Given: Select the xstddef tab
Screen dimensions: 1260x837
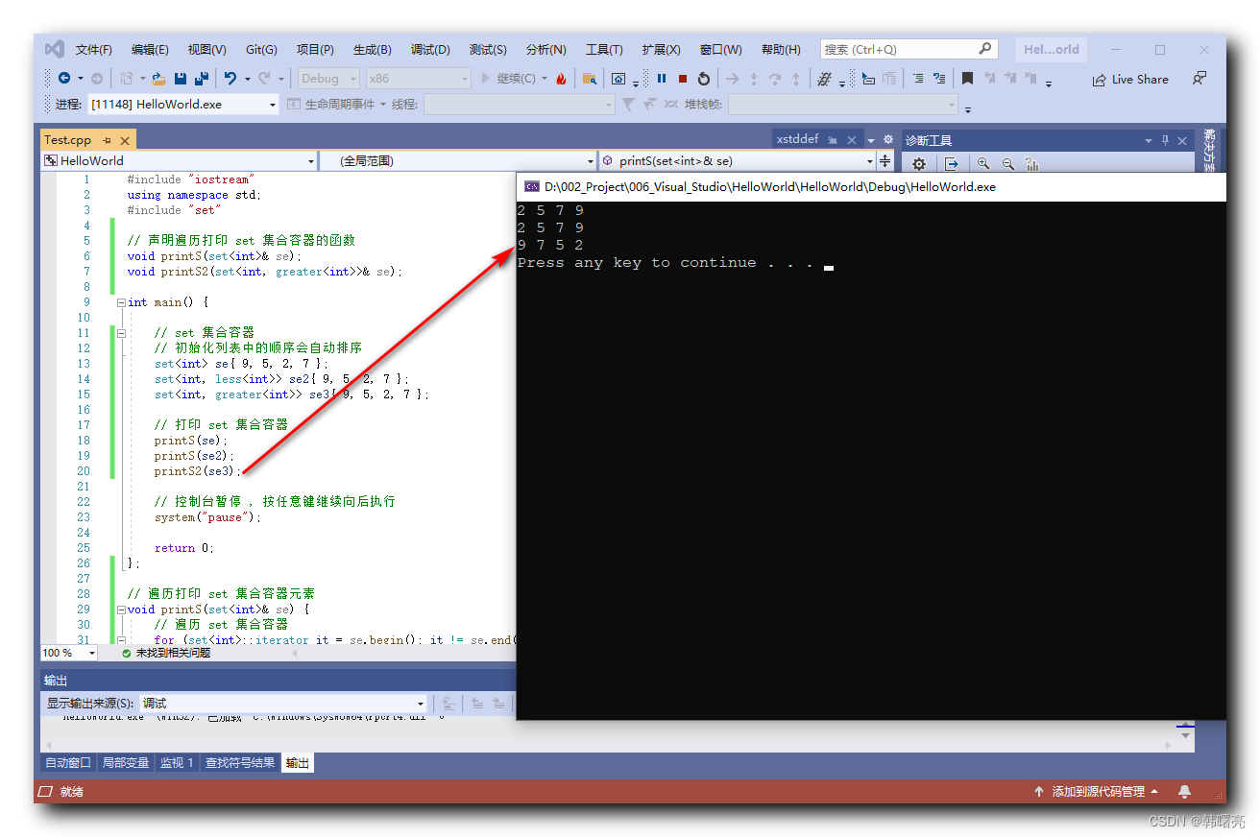Looking at the screenshot, I should [x=797, y=139].
